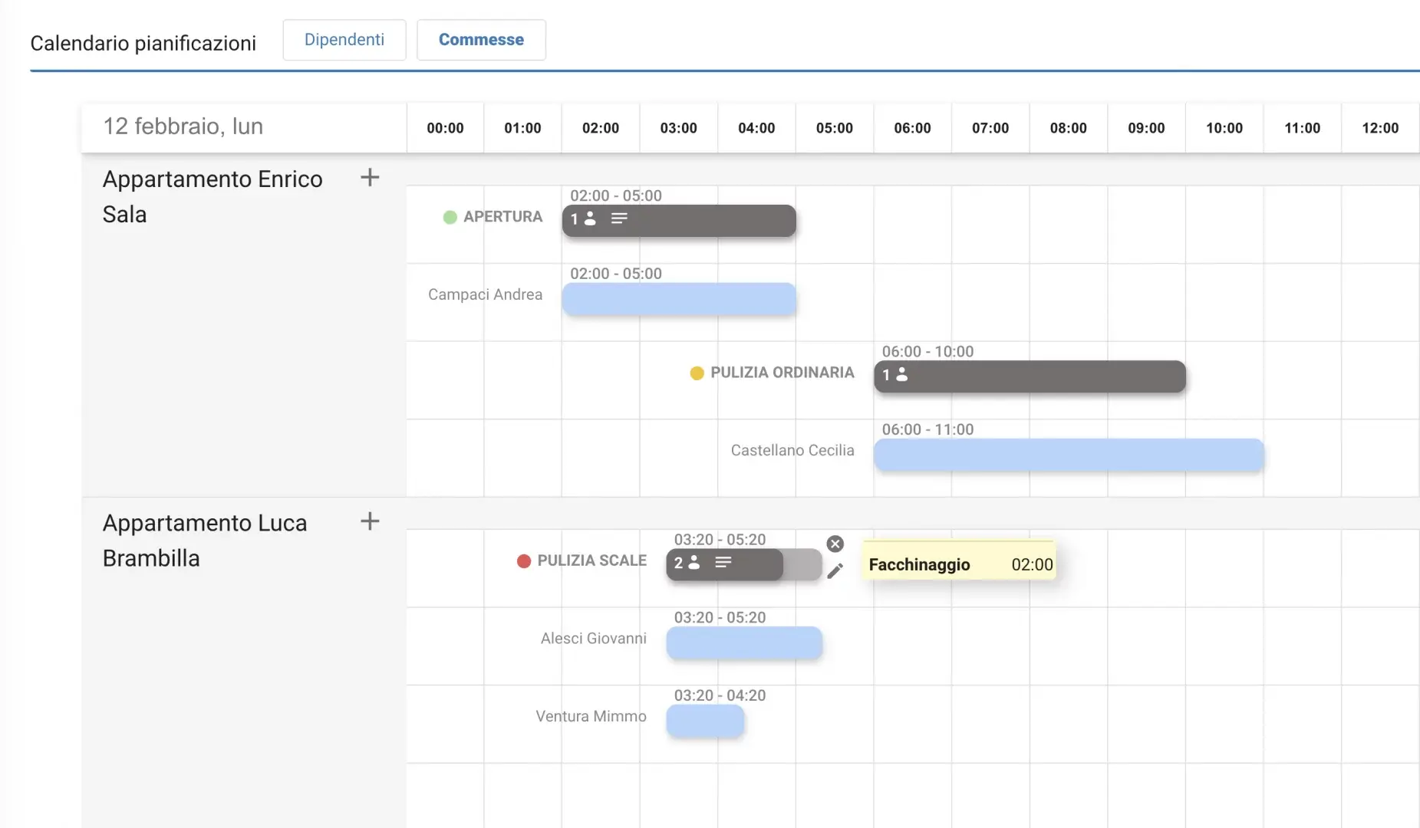Select Ventura Mimmo's 03:20 - 04:20 shift bar

[x=705, y=721]
